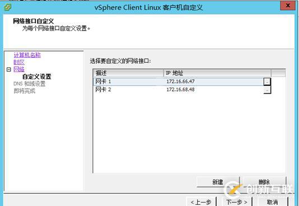Click the 新建 button
The width and height of the screenshot is (299, 206).
click(x=218, y=182)
